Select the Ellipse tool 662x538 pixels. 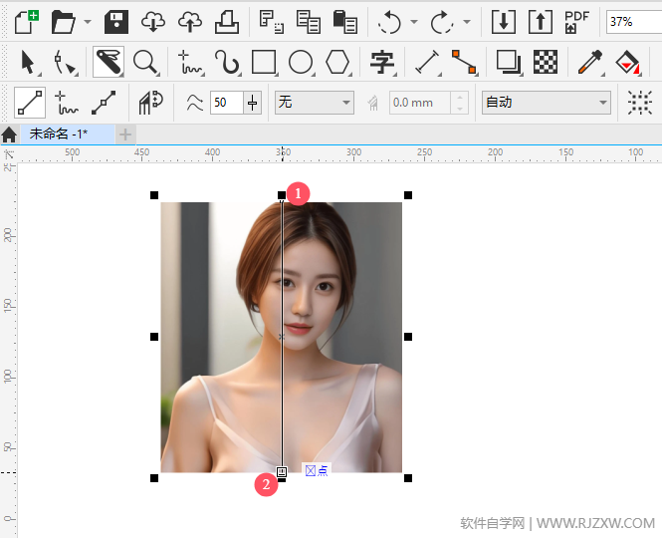(301, 62)
